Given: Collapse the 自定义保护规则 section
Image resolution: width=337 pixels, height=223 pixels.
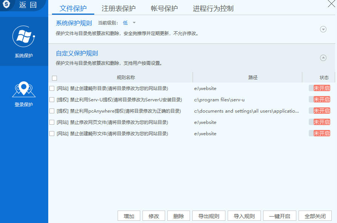Looking at the screenshot, I should tap(323, 58).
